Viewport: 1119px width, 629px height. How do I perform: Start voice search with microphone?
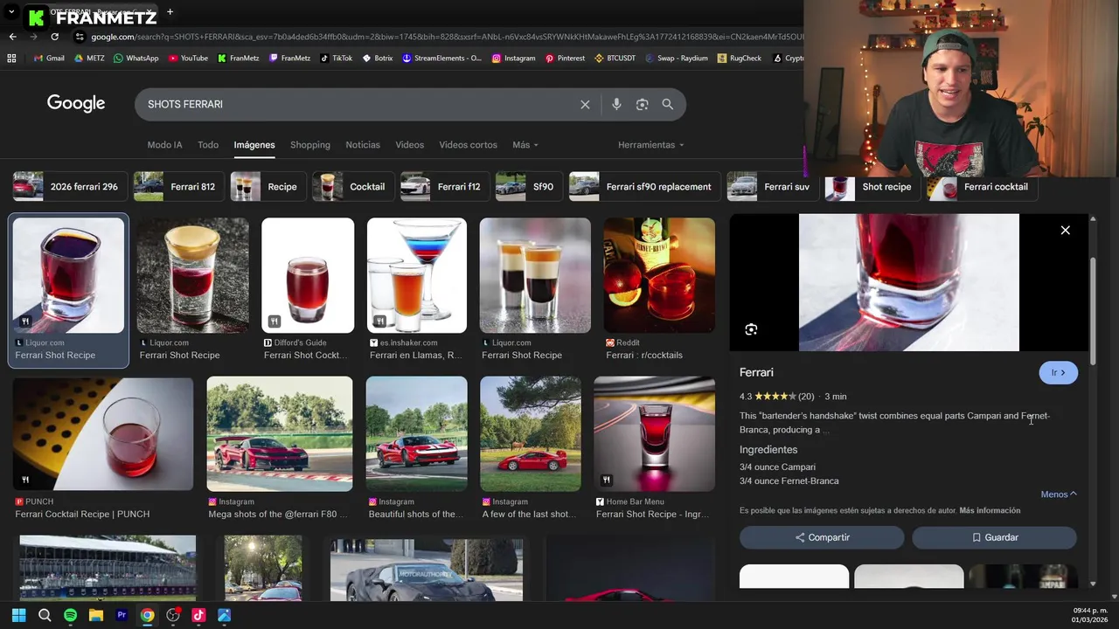coord(616,104)
